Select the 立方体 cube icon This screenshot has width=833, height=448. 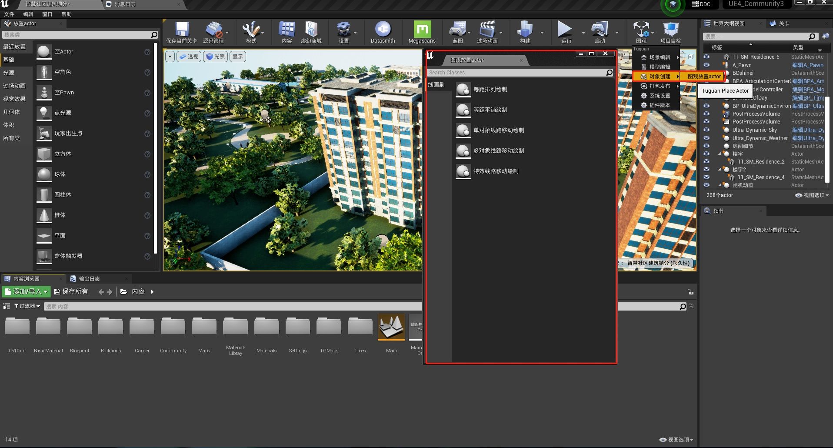44,154
